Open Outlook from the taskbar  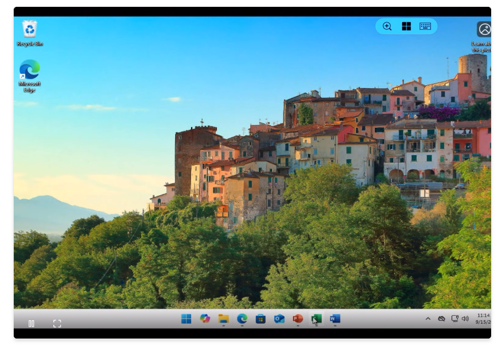279,318
